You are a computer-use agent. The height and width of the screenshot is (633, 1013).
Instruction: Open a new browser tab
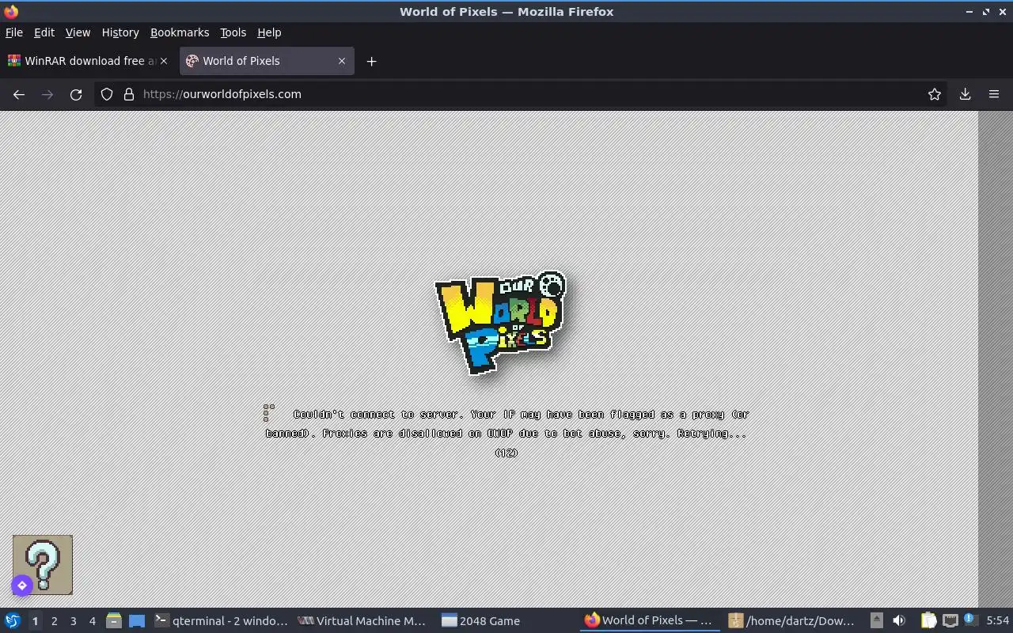pos(371,61)
